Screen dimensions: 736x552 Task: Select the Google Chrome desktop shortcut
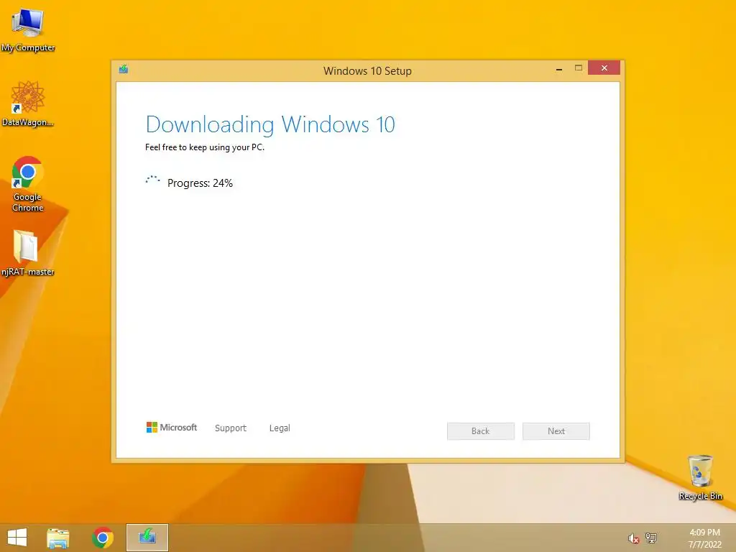[x=28, y=184]
